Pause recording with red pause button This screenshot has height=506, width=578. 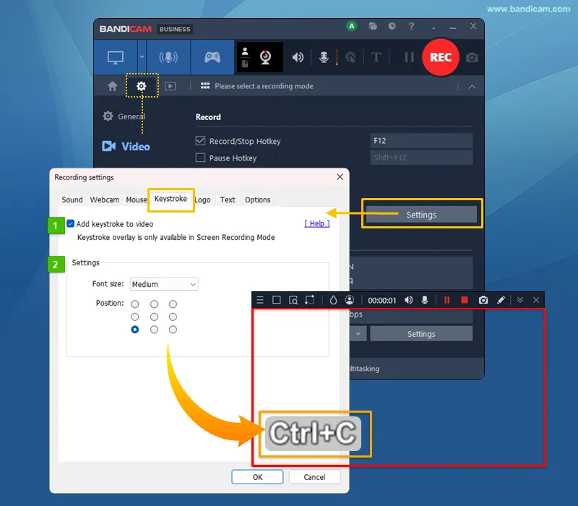pos(447,300)
